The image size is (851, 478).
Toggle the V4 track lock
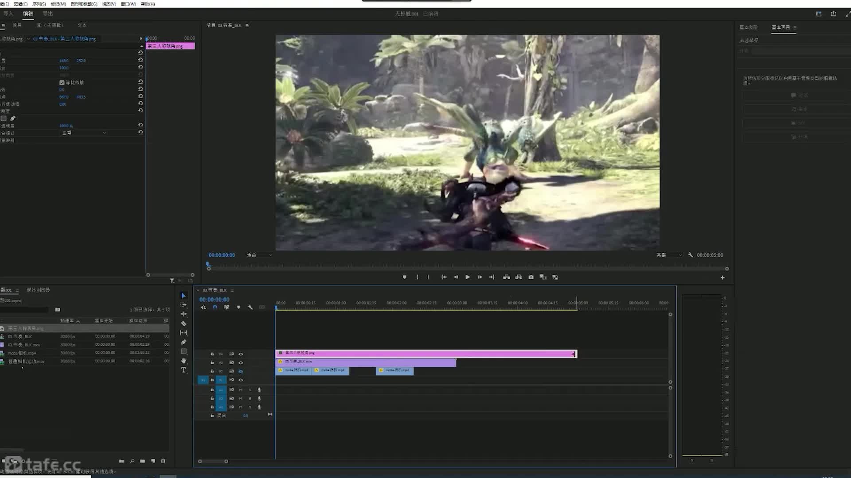click(x=212, y=354)
